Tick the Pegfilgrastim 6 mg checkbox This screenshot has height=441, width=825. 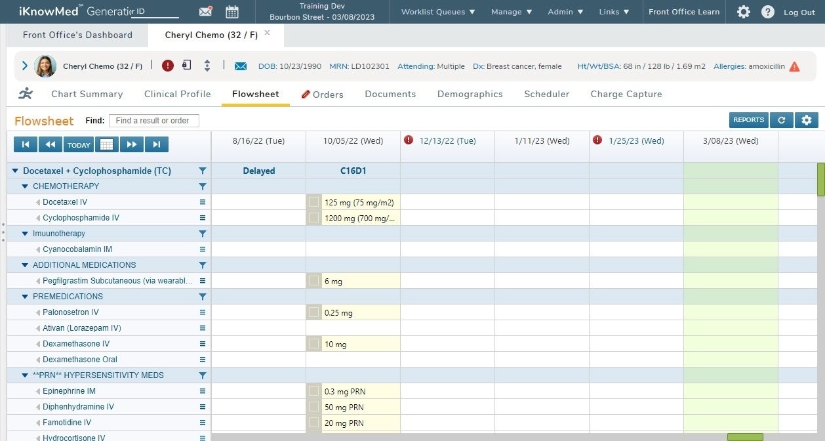coord(314,281)
